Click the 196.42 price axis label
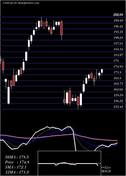This screenshot has height=176, width=126. 118,26
